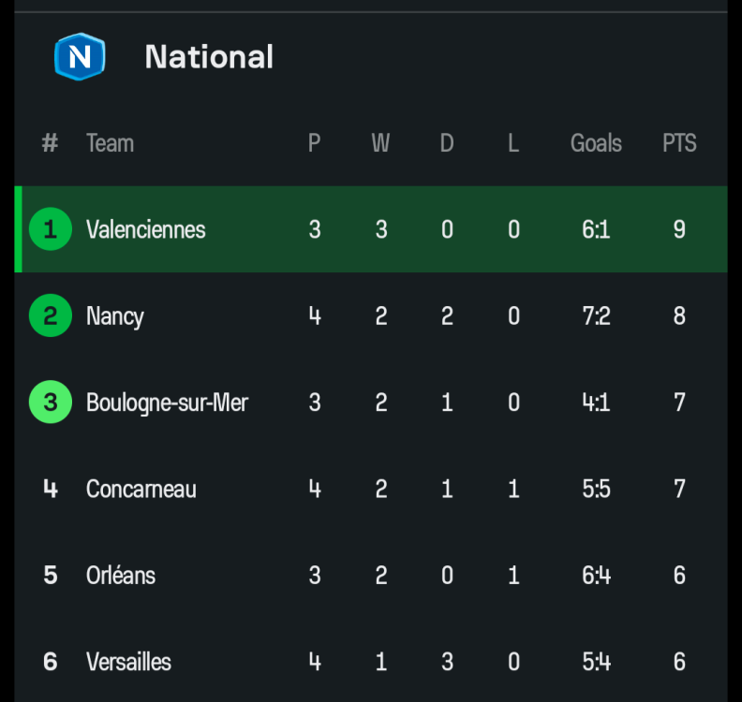Click the green position 2 badge

[51, 315]
